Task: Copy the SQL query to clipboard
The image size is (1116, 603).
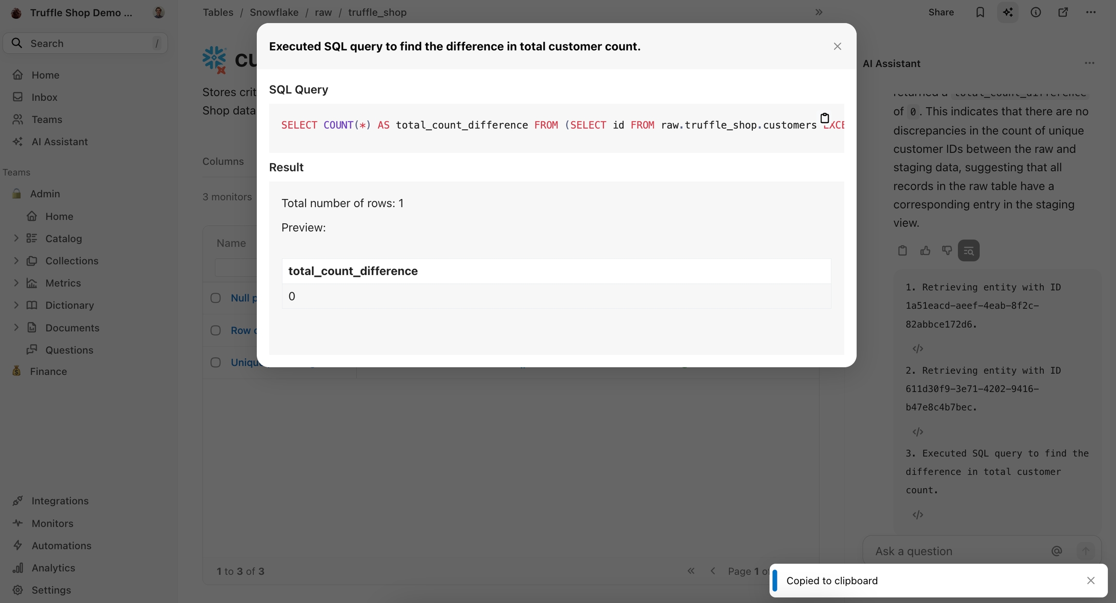Action: 824,118
